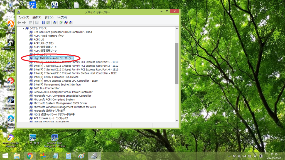Viewport: 285px width, 160px height.
Task: Click the forward navigation arrow
Action: [x=24, y=22]
